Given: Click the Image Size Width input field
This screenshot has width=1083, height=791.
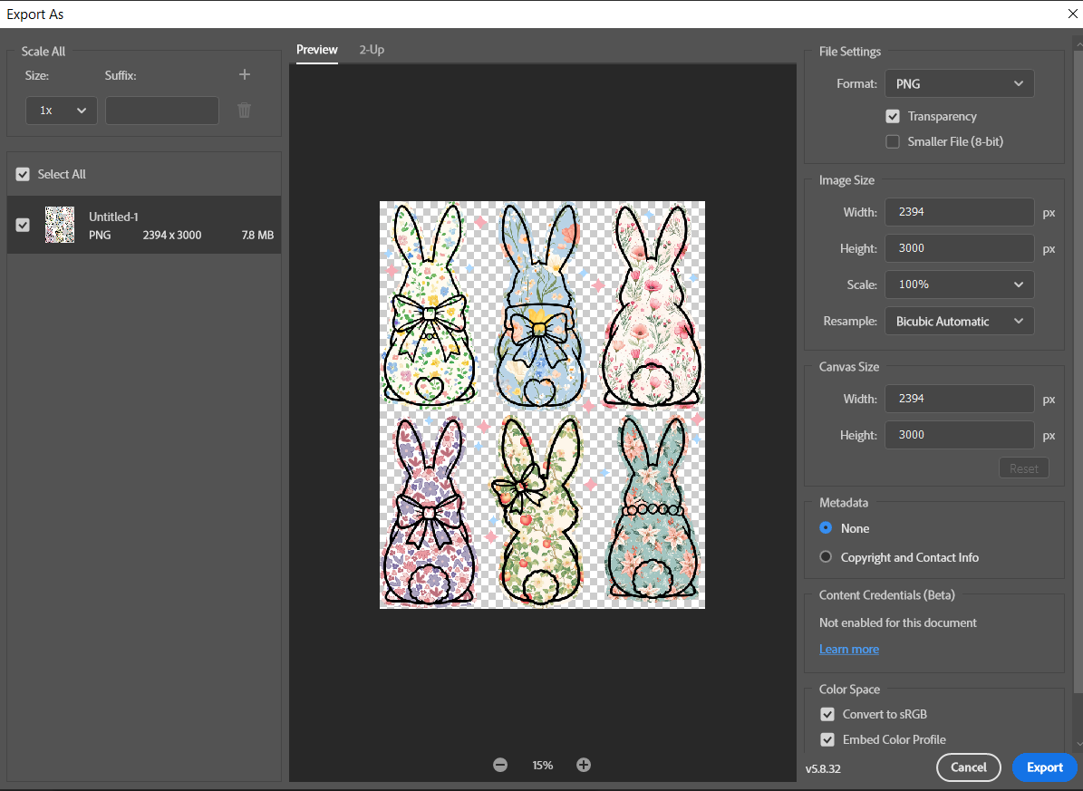Looking at the screenshot, I should click(959, 212).
